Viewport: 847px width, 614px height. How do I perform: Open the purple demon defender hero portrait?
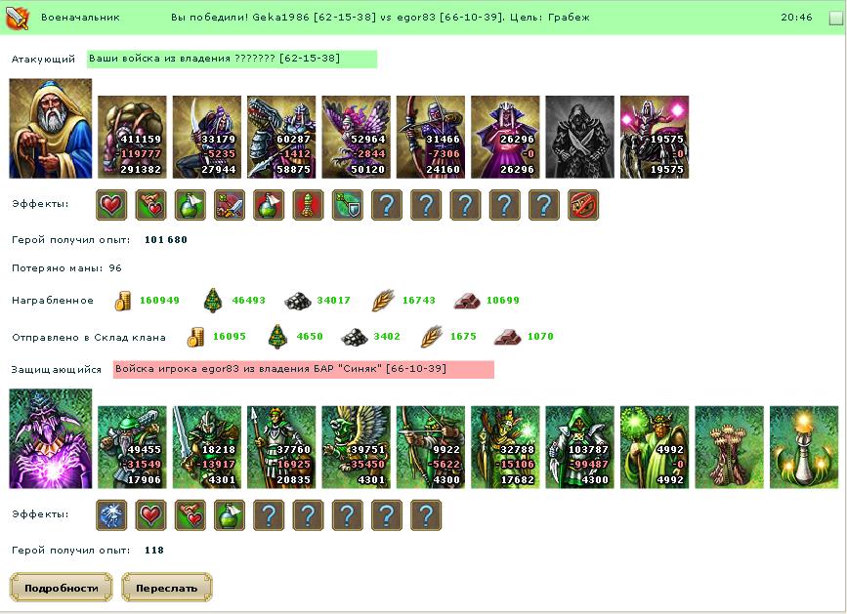[51, 438]
